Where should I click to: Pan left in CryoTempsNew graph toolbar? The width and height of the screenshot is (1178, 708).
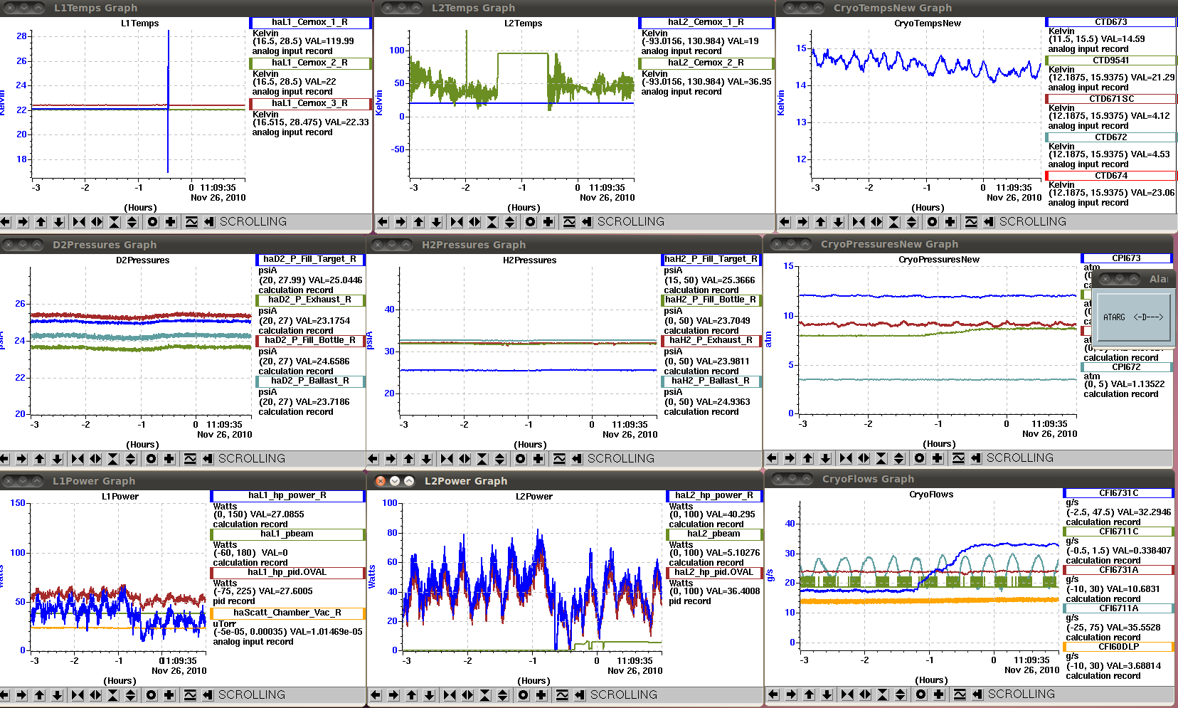(x=785, y=222)
